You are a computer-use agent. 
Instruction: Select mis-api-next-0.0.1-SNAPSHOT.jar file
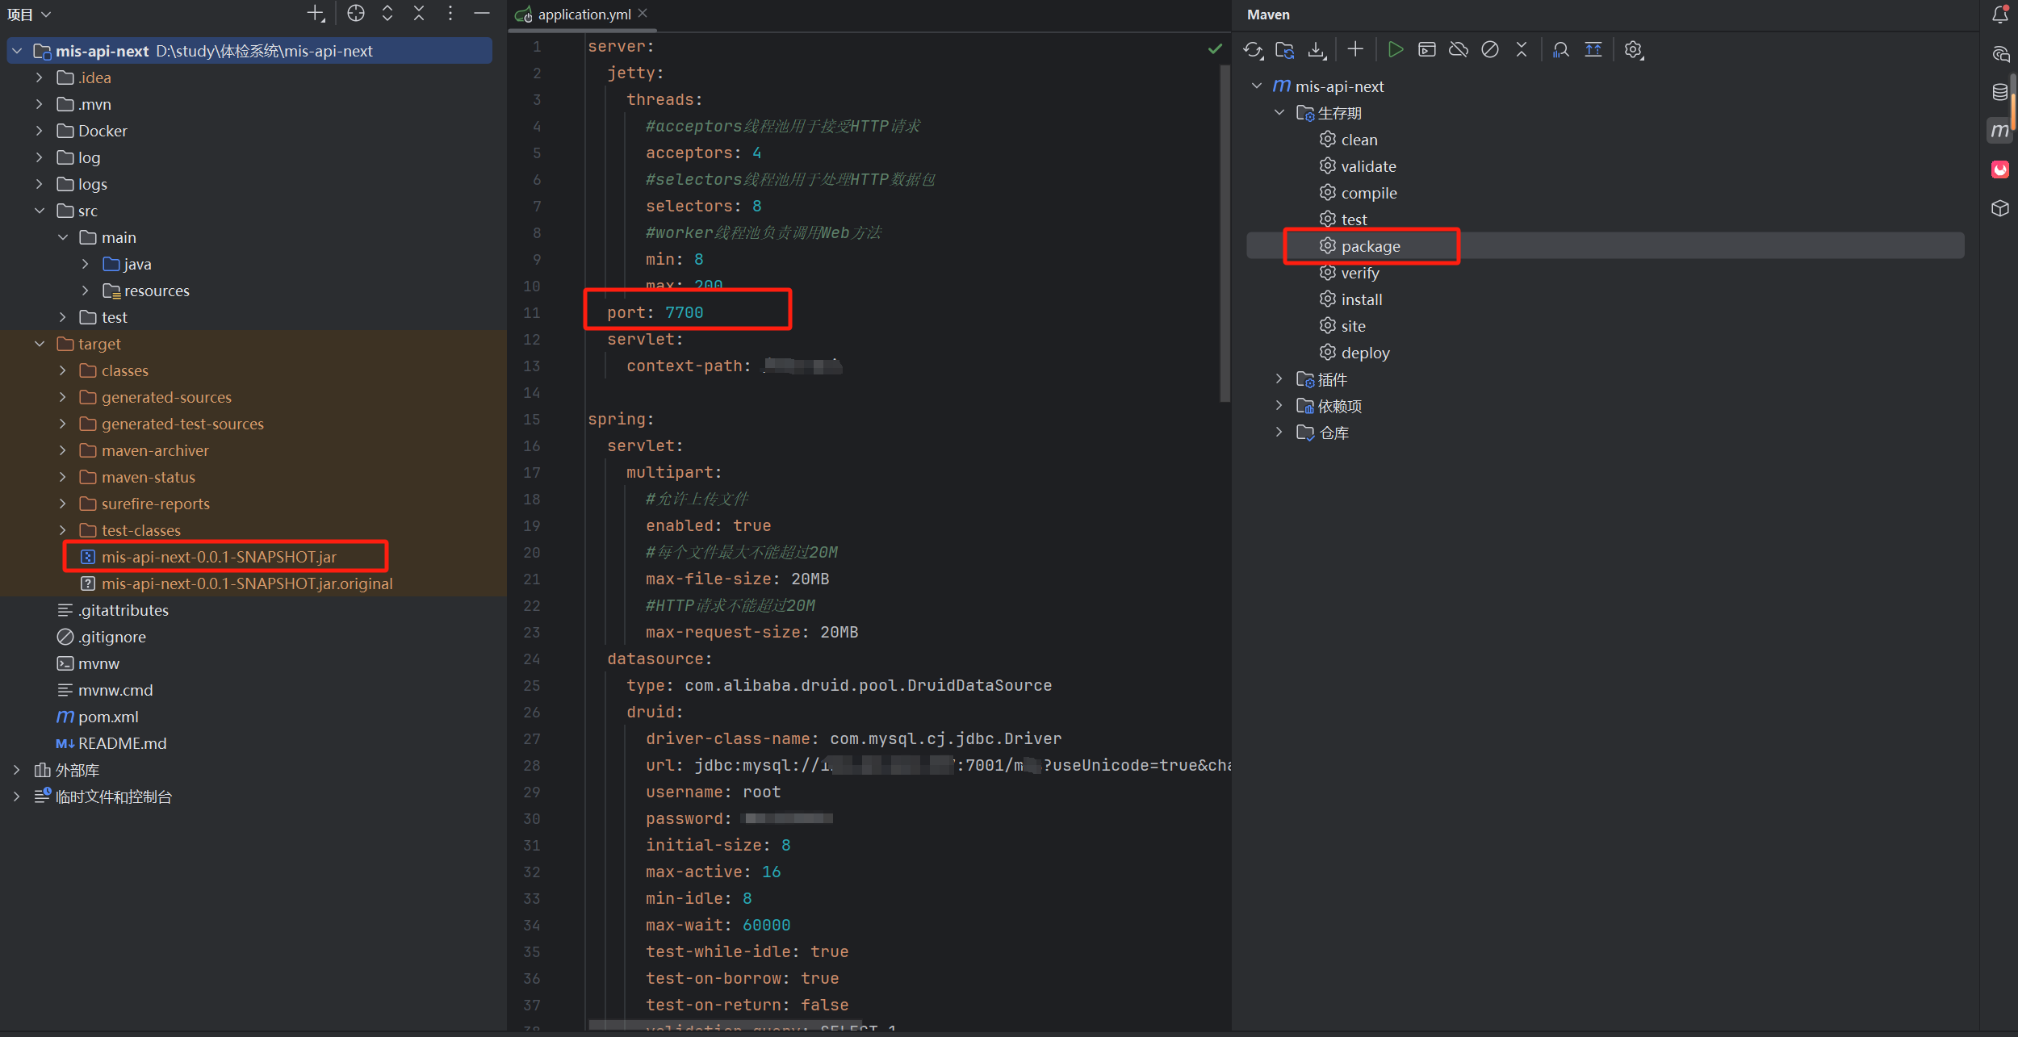(219, 557)
